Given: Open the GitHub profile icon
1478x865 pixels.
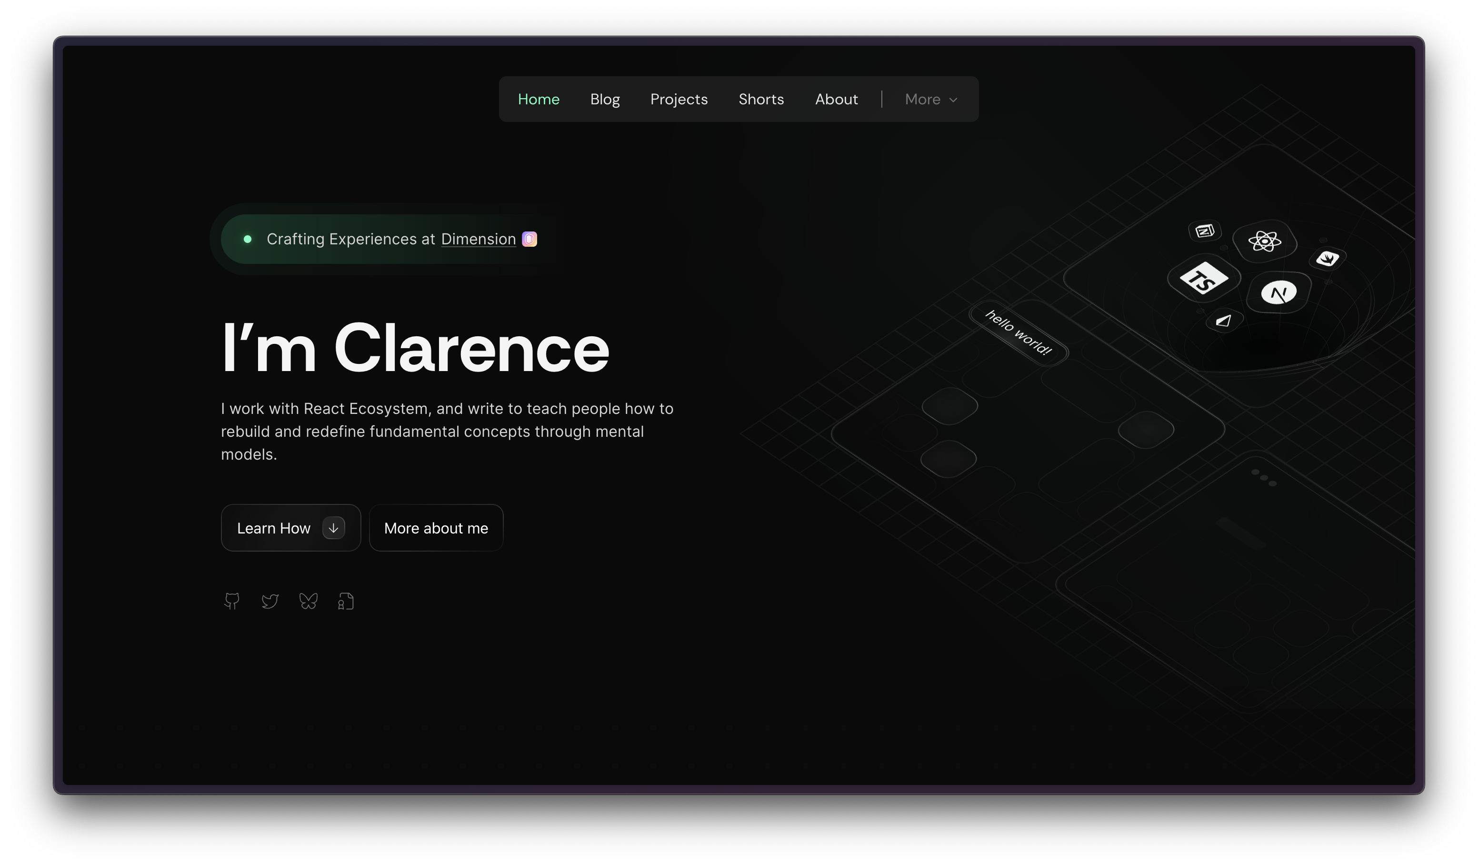Looking at the screenshot, I should click(x=232, y=601).
